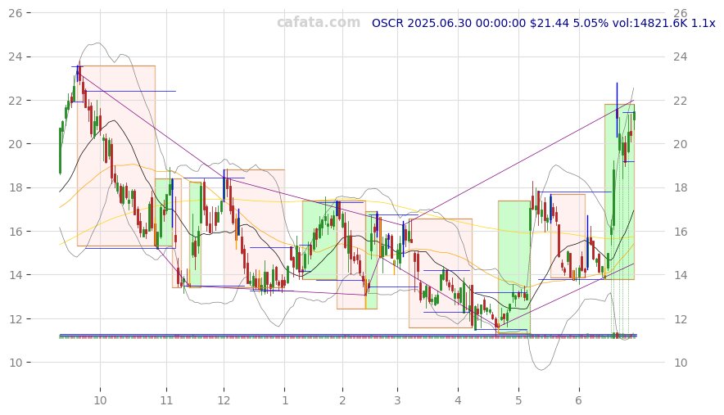
Task: Select the 14 label on the left price axis
Action: click(x=16, y=275)
